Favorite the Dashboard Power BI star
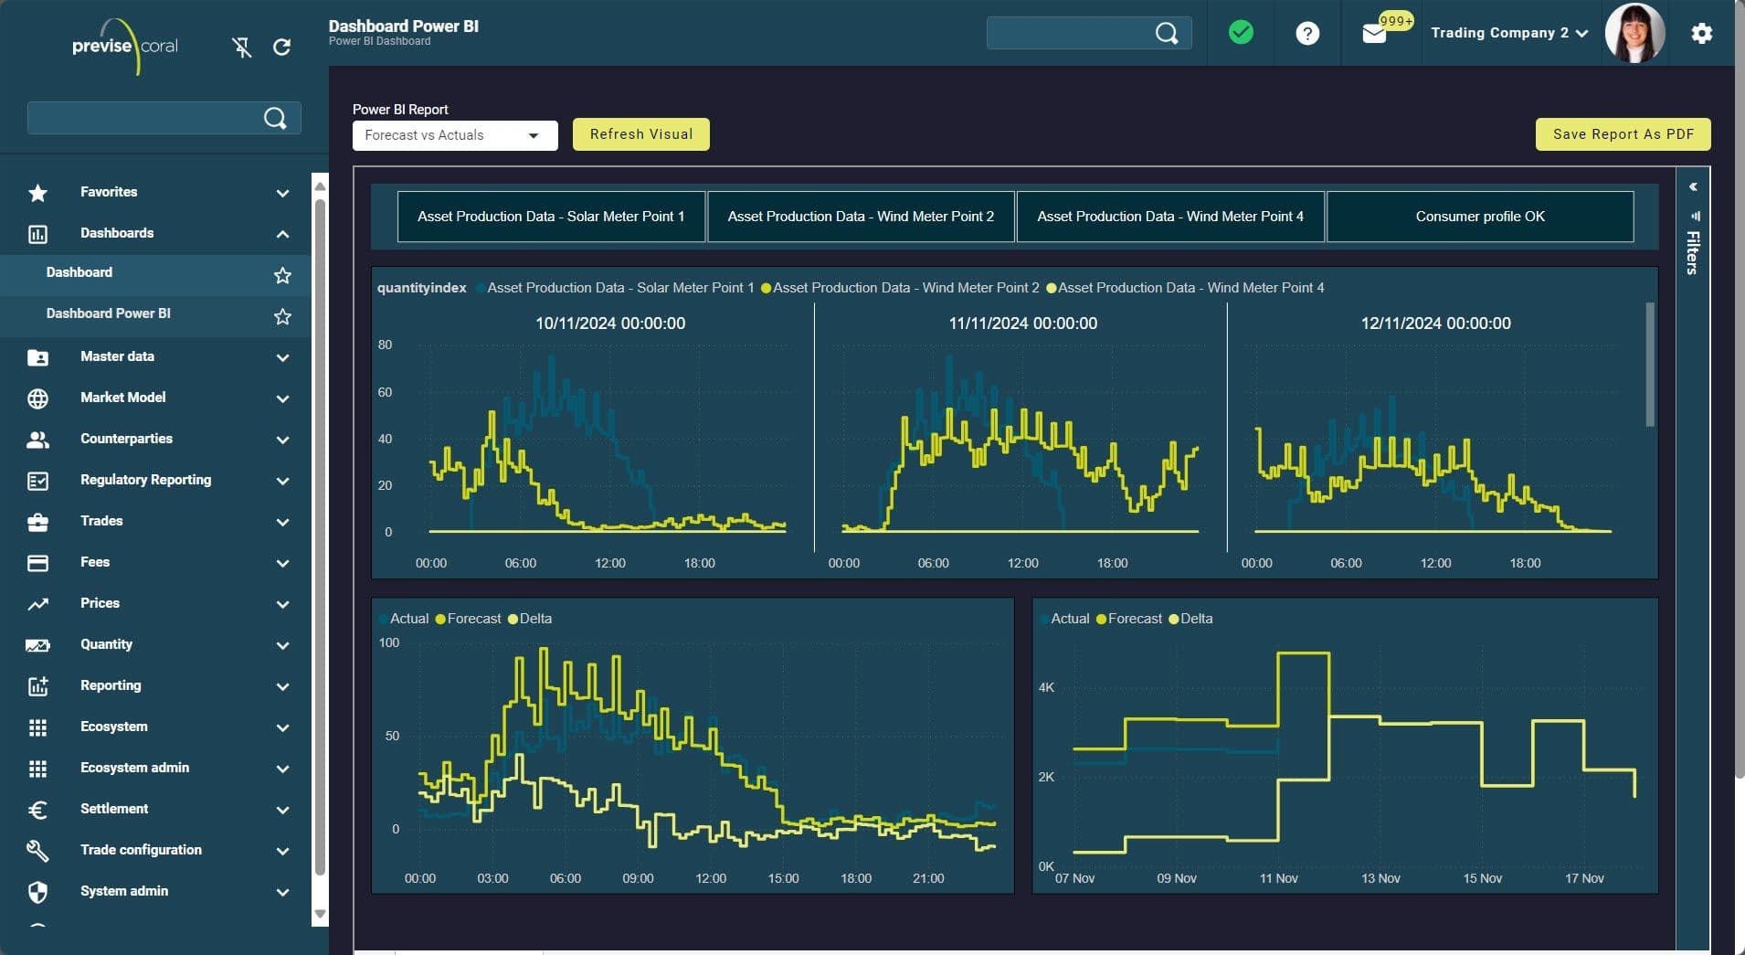Screen dimensions: 1745x955 coord(282,316)
